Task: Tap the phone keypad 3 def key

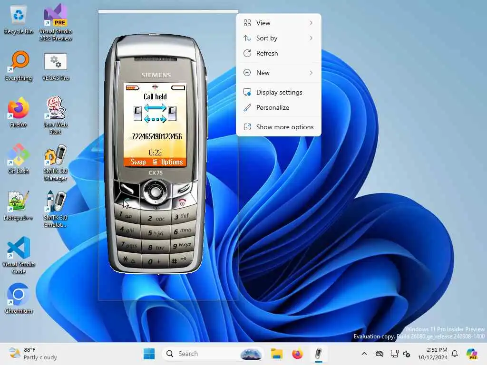Action: coord(182,216)
